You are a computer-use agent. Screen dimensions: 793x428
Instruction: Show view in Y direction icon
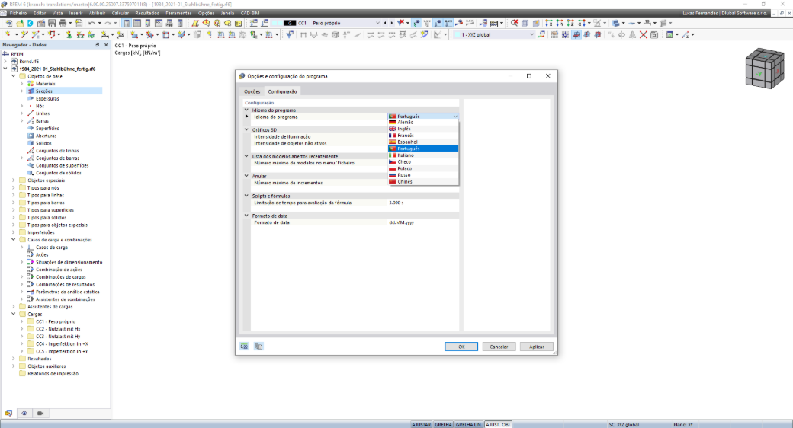pos(560,23)
